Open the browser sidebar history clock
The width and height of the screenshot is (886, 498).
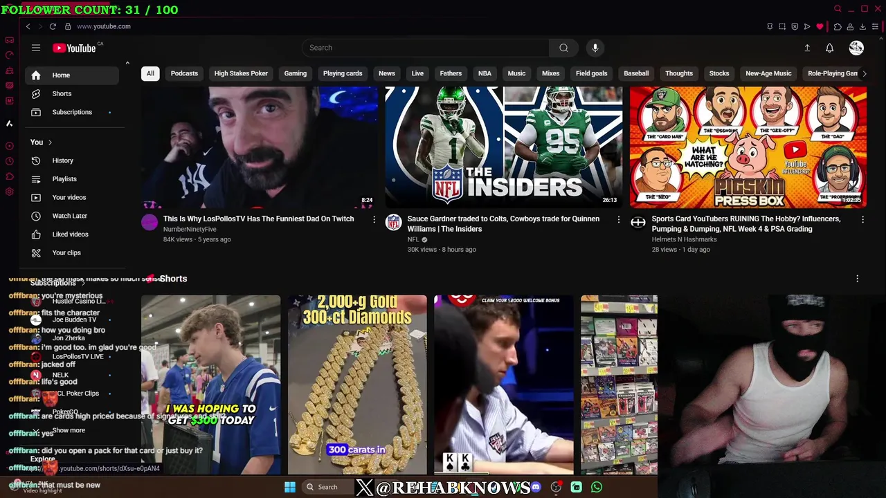coord(10,161)
